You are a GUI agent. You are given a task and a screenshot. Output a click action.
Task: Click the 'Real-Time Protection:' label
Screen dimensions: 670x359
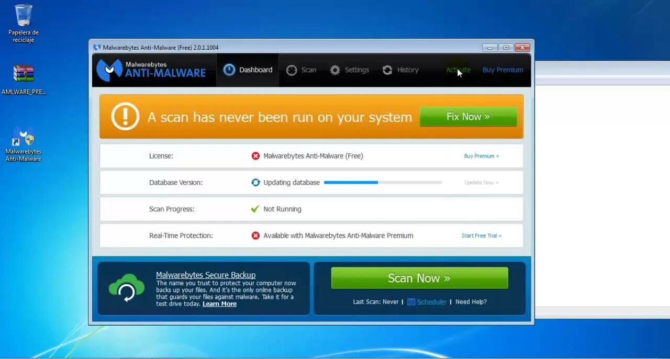181,235
